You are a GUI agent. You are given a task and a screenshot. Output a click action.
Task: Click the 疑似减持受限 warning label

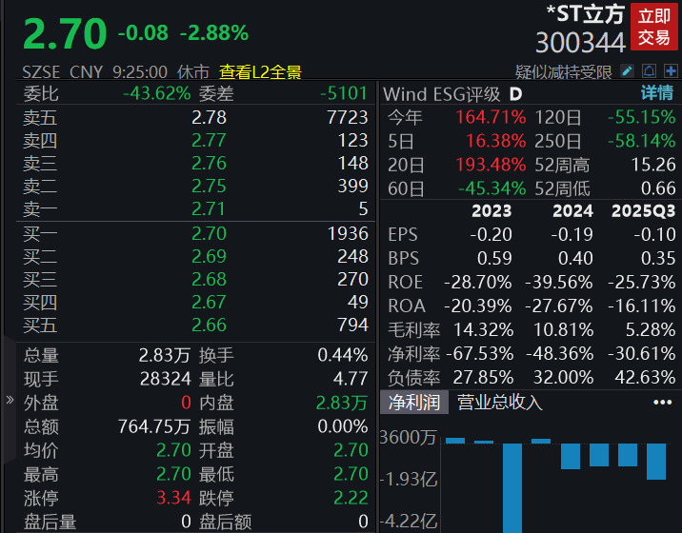(565, 71)
